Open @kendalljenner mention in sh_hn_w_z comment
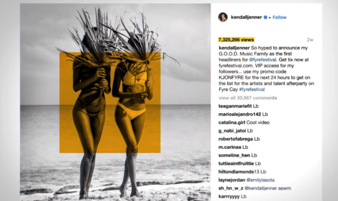The image size is (338, 201). (x=261, y=188)
